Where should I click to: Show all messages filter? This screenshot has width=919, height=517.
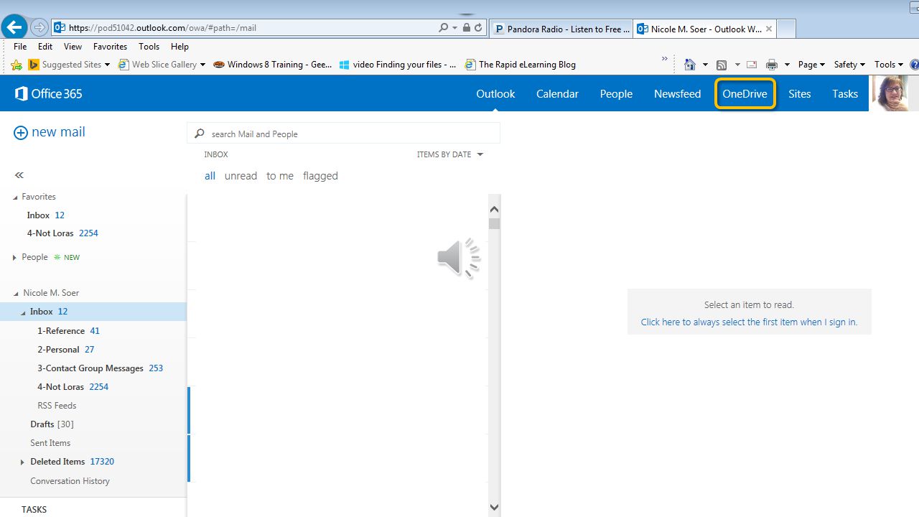click(210, 176)
